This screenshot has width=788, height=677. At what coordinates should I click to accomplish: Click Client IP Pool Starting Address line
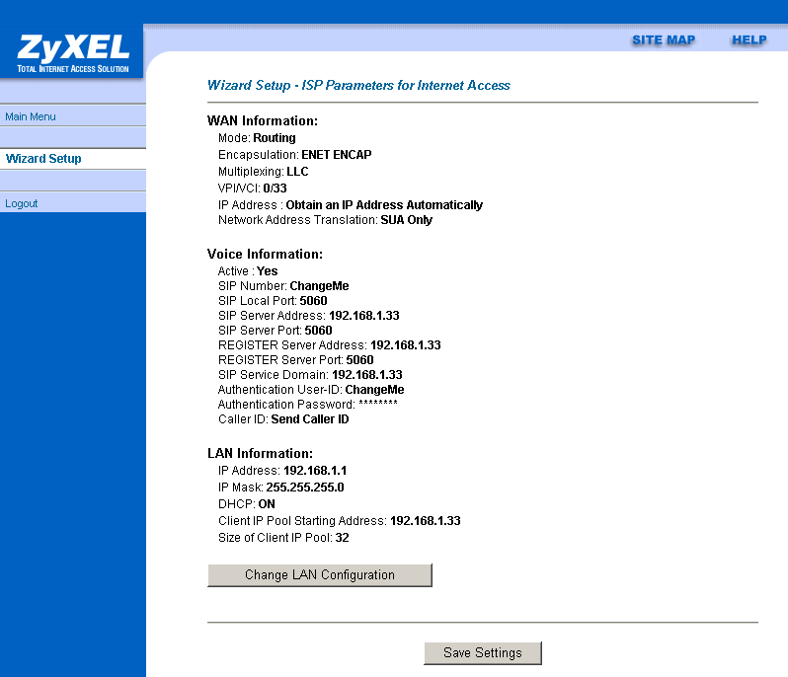tap(340, 521)
